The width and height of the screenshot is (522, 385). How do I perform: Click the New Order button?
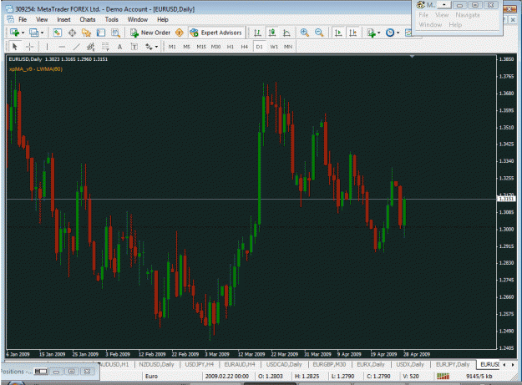click(150, 33)
